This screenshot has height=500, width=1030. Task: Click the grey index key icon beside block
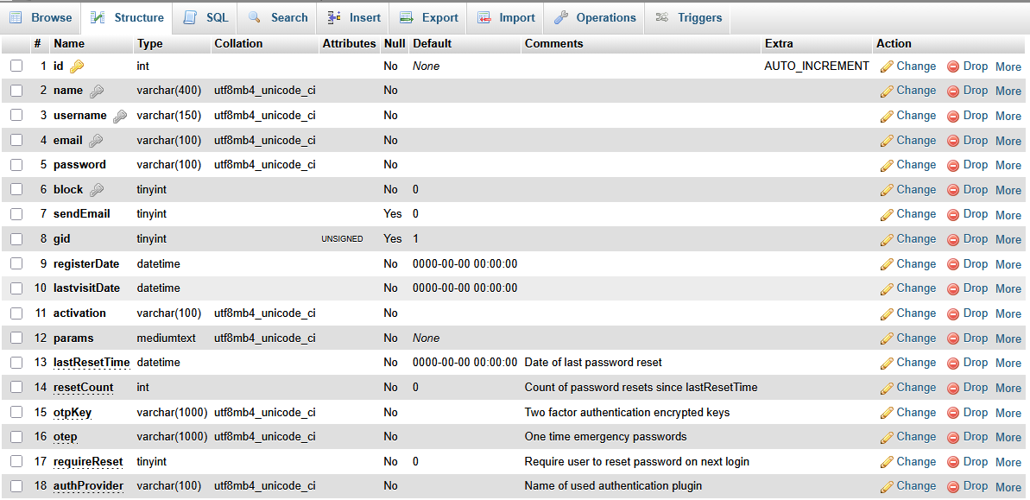tap(97, 190)
